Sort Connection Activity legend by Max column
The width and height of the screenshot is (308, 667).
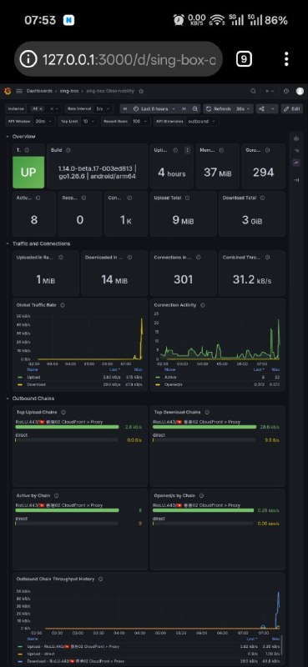[x=276, y=369]
